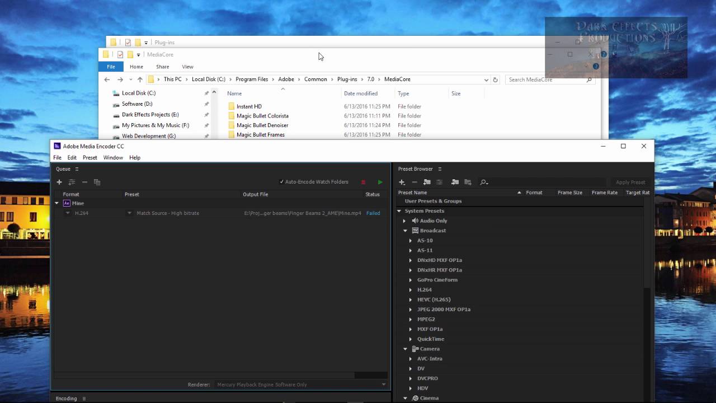The image size is (716, 403).
Task: Open the Help menu
Action: 135,158
